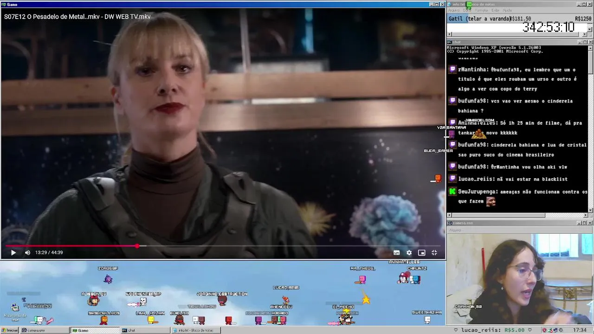Toggle subtitles with the captions icon

(396, 253)
